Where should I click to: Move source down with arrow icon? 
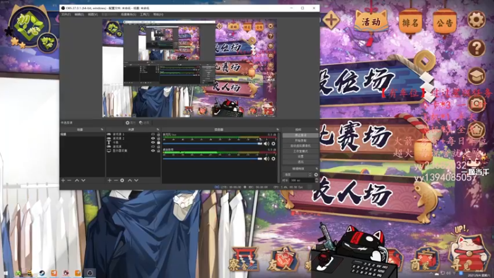[x=136, y=180]
